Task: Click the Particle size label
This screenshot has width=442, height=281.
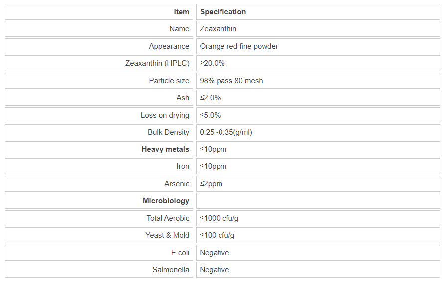Action: (x=169, y=81)
